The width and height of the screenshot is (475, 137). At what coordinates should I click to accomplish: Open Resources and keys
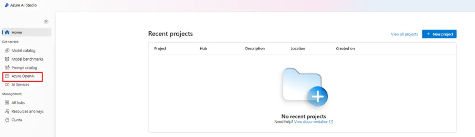click(27, 111)
